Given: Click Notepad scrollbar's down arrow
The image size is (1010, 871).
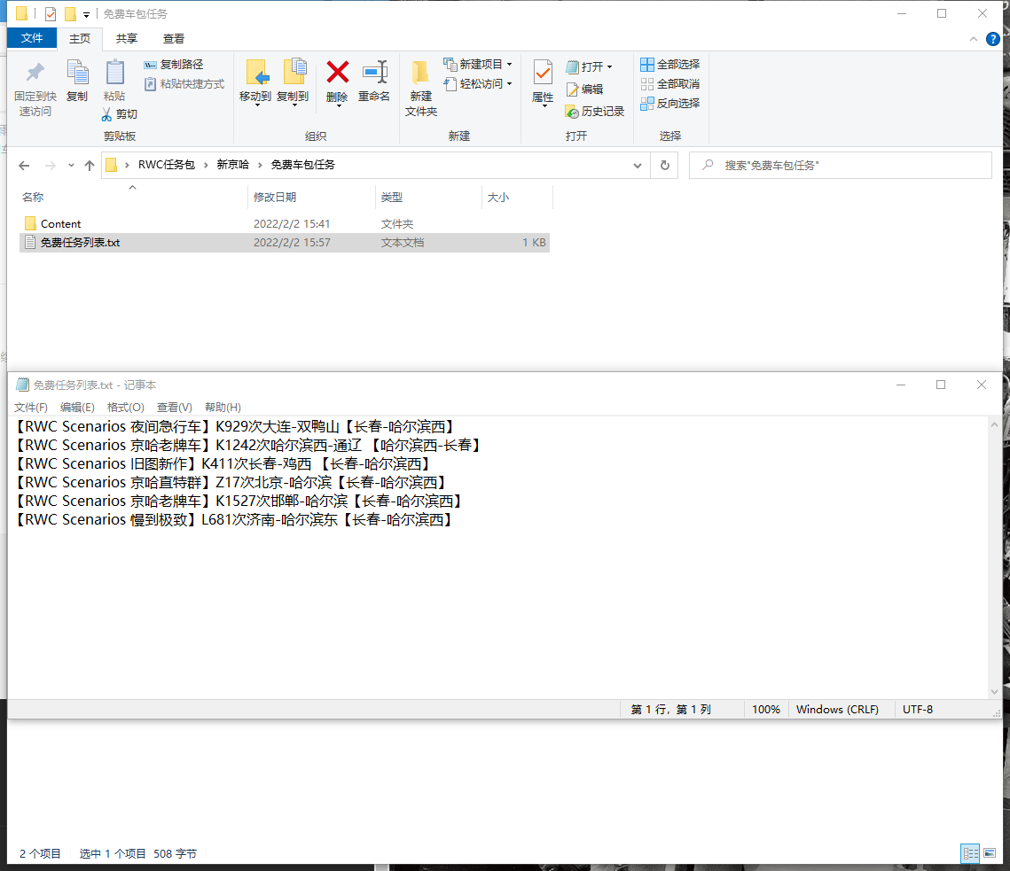Looking at the screenshot, I should [x=994, y=691].
